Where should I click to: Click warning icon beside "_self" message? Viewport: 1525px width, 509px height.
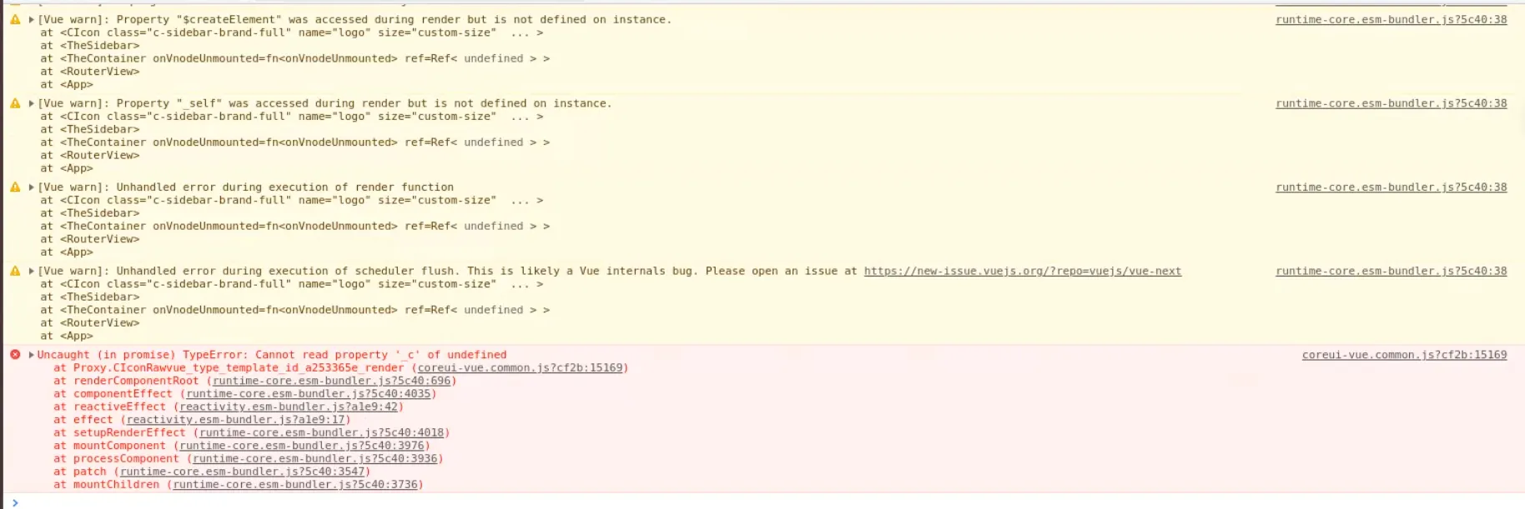[15, 103]
